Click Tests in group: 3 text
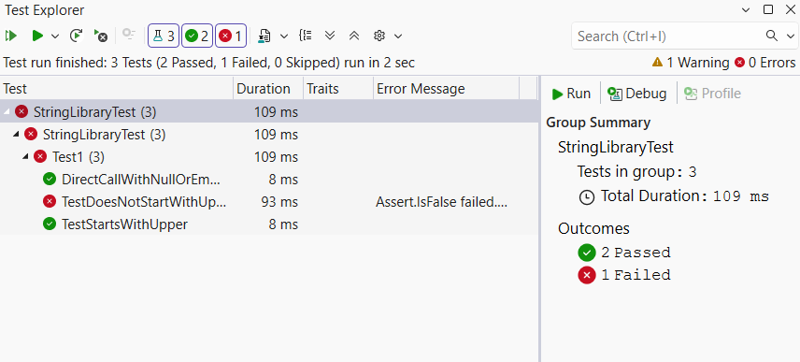The height and width of the screenshot is (362, 800). (636, 171)
